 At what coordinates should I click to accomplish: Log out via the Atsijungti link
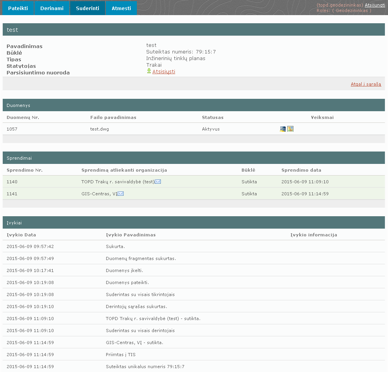click(374, 5)
